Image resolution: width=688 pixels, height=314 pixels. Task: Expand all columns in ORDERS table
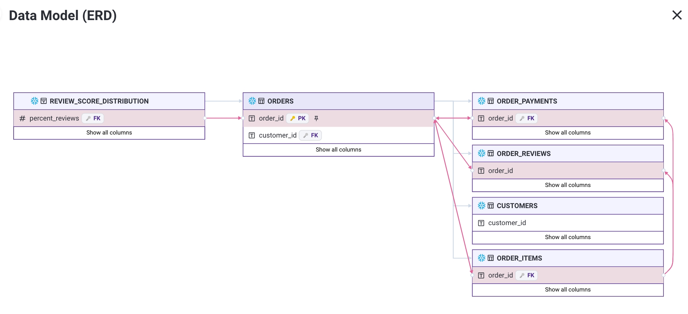[x=338, y=150]
